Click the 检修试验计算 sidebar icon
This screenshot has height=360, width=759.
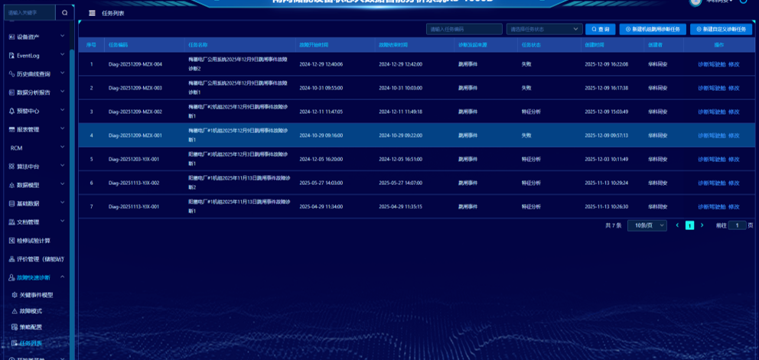12,241
